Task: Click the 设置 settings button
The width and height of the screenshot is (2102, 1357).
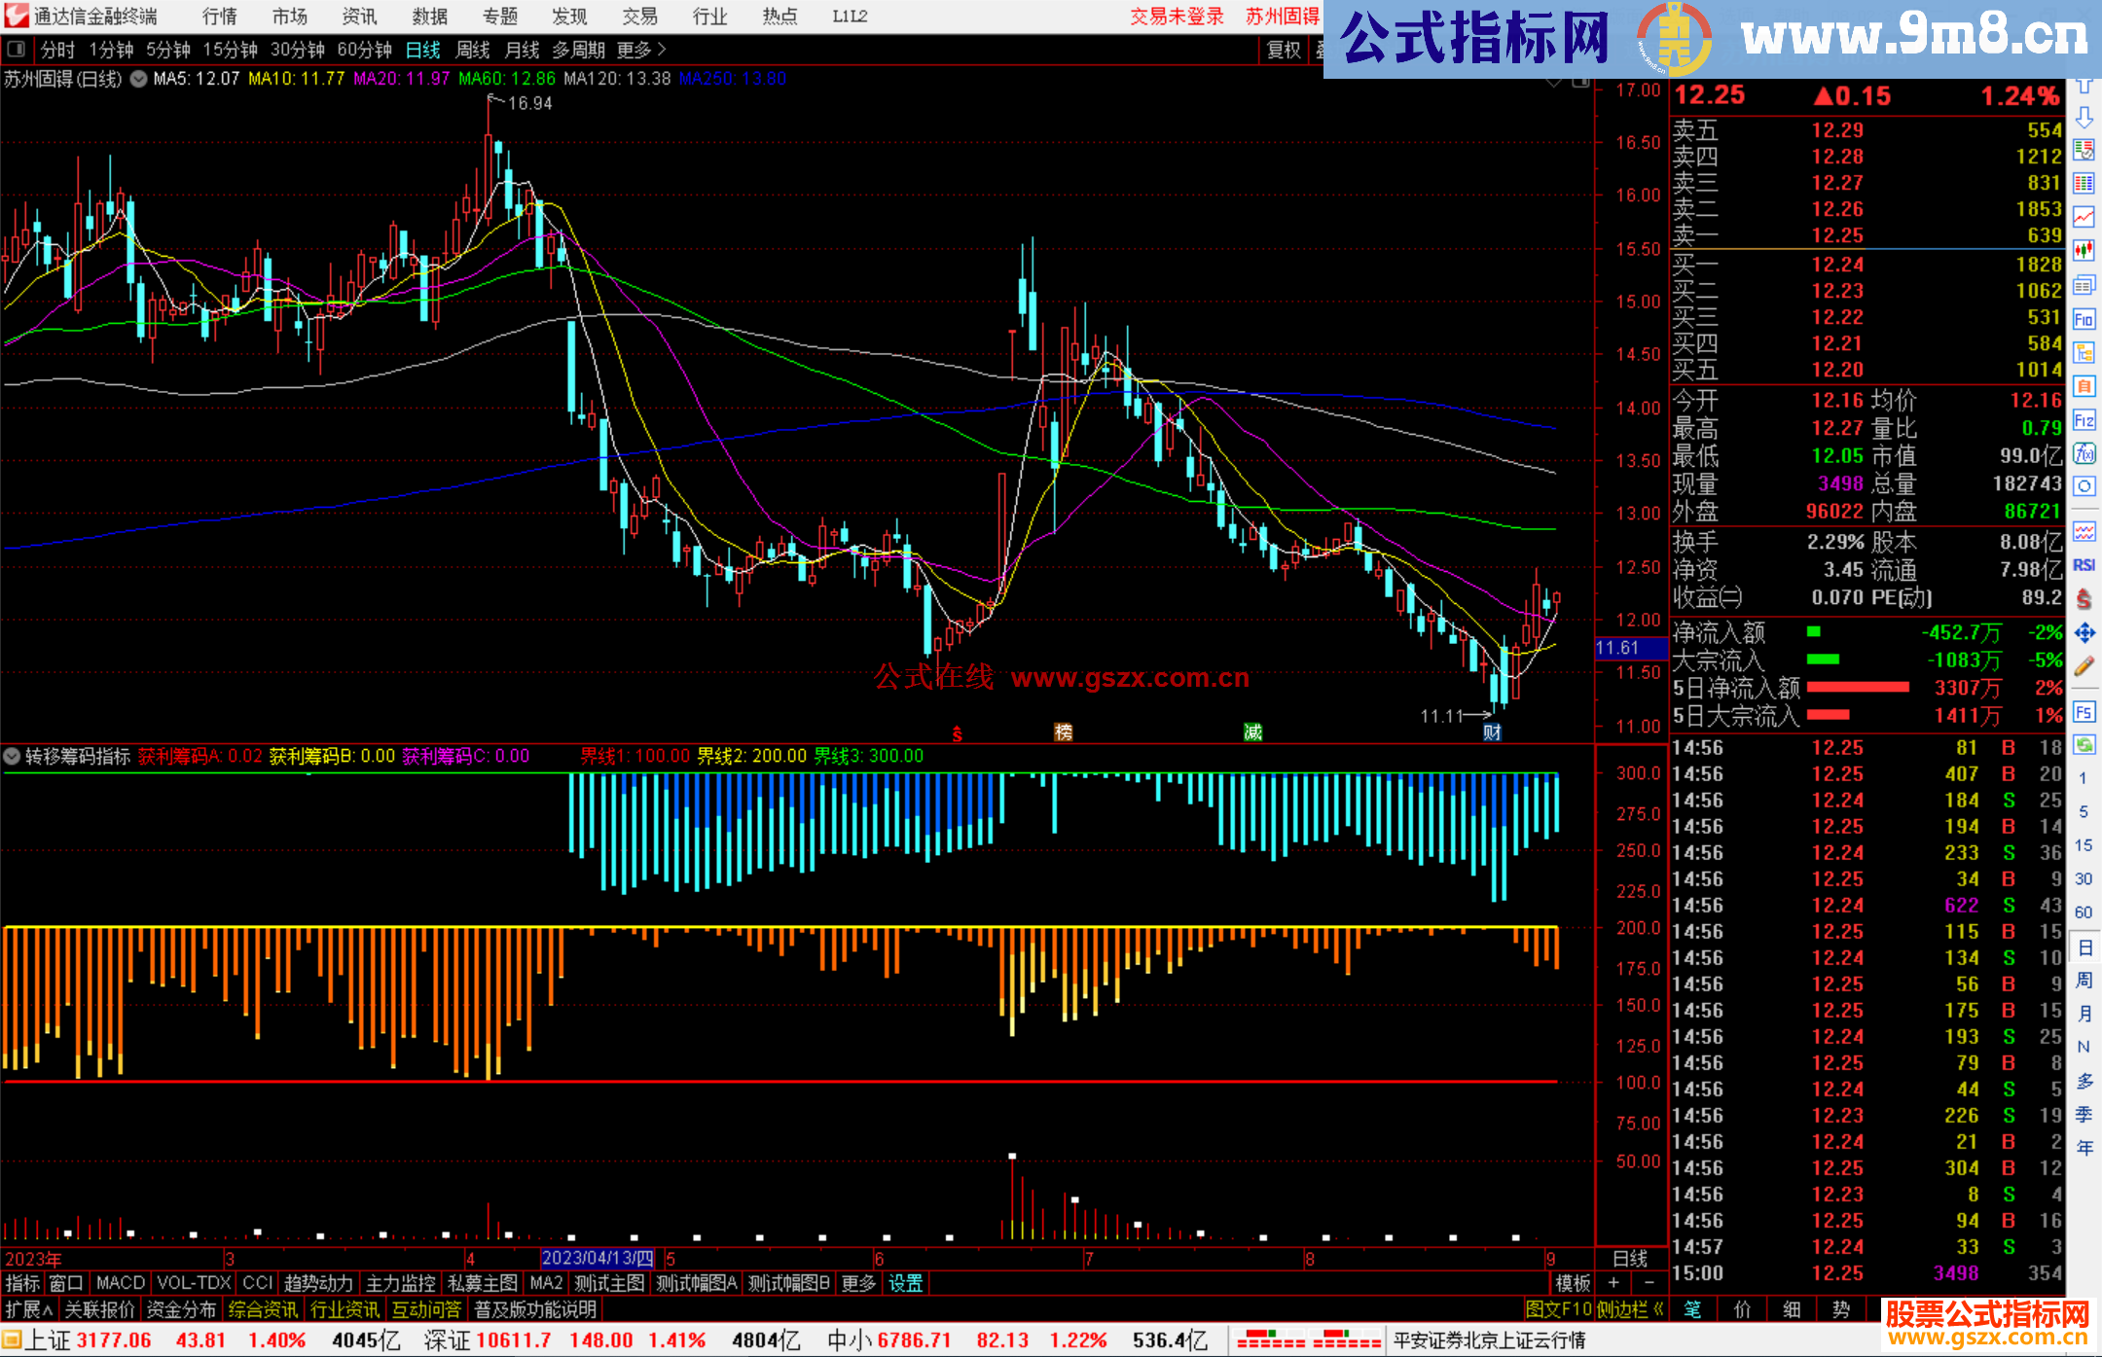Action: point(905,1283)
